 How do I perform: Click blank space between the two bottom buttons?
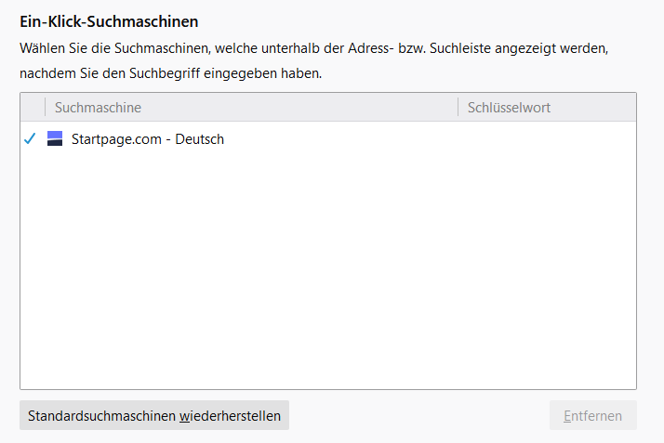(418, 416)
